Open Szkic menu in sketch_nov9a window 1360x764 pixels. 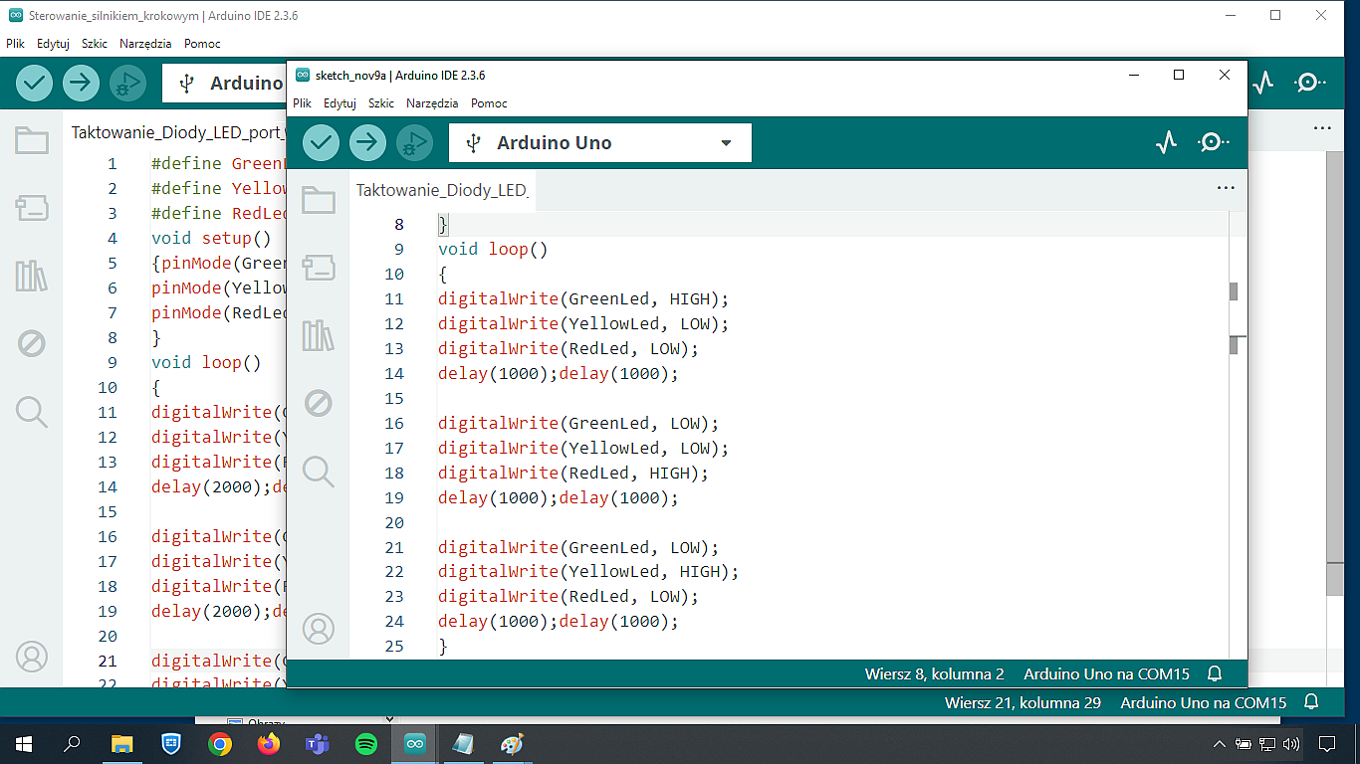point(380,103)
